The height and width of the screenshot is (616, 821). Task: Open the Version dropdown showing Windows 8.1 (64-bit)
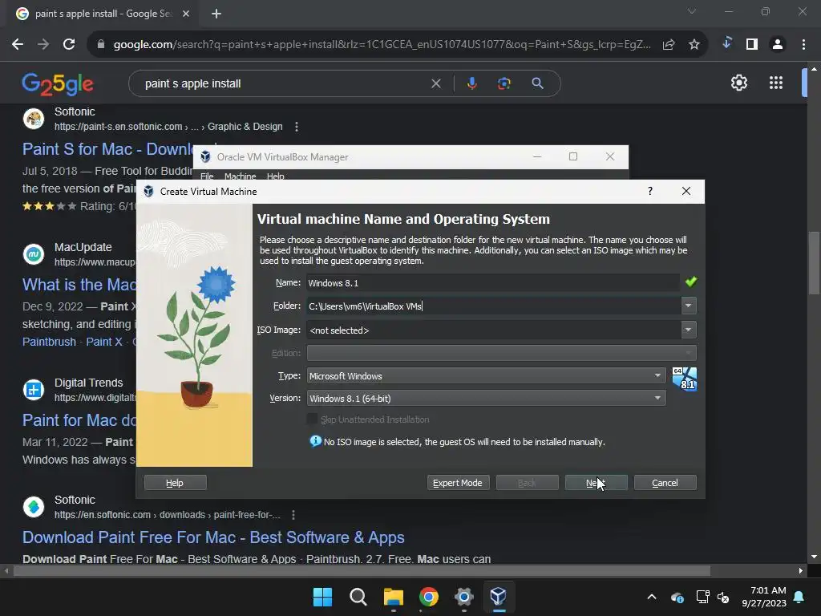(x=486, y=398)
